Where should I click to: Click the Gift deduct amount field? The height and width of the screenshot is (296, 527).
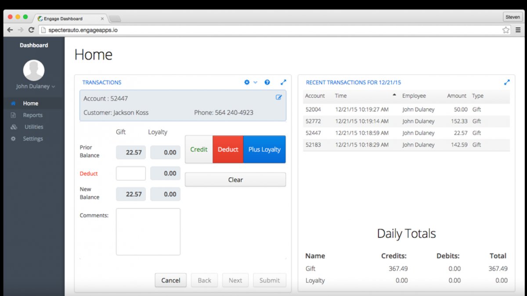(131, 173)
